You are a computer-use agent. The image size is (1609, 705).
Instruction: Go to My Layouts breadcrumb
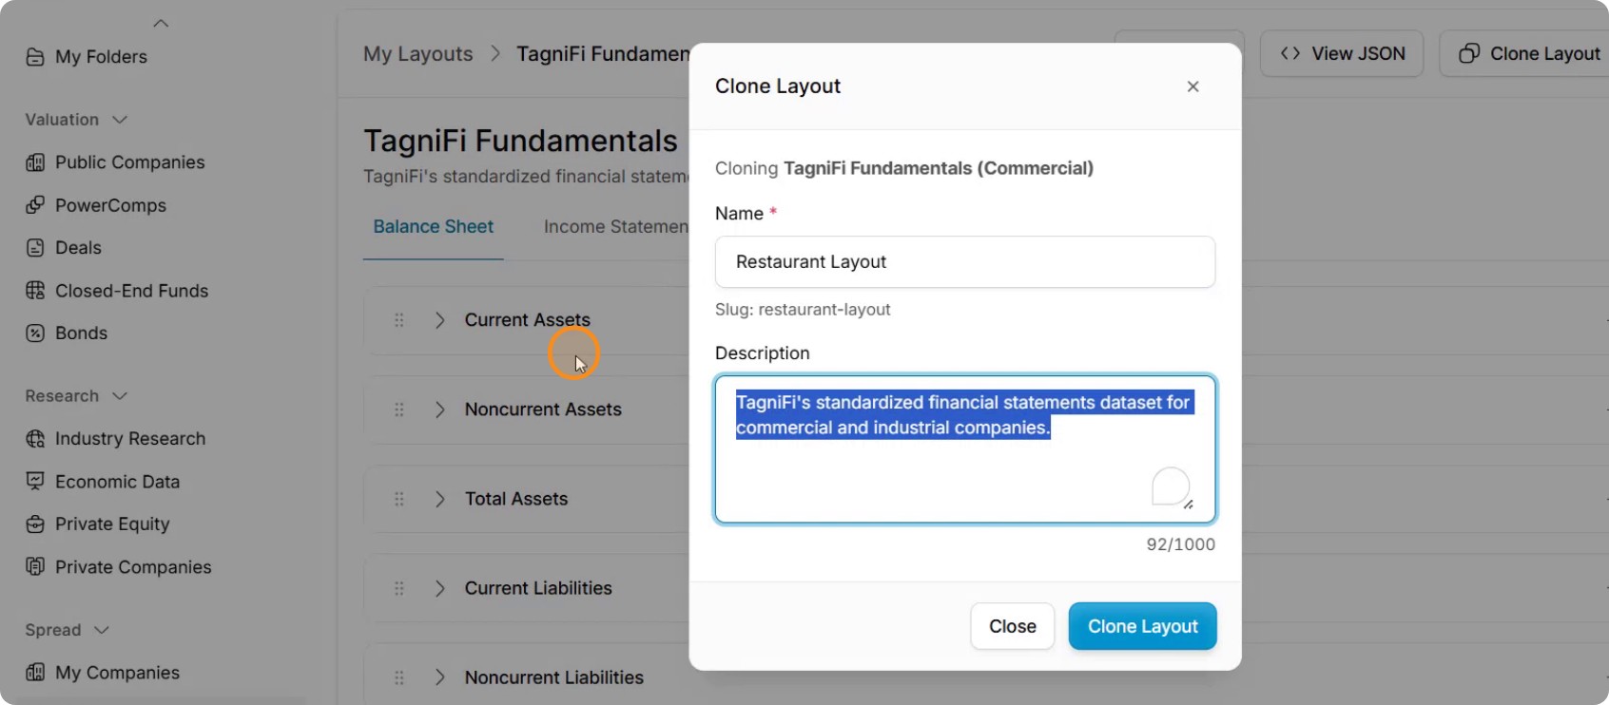tap(418, 54)
